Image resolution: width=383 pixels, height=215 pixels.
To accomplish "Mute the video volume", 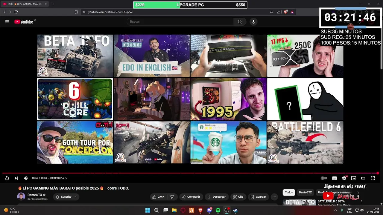I will point(26,178).
